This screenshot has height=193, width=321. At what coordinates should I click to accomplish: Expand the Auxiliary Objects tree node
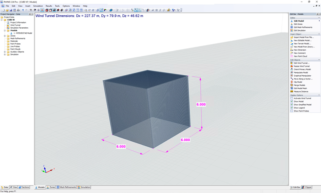pos(5,52)
